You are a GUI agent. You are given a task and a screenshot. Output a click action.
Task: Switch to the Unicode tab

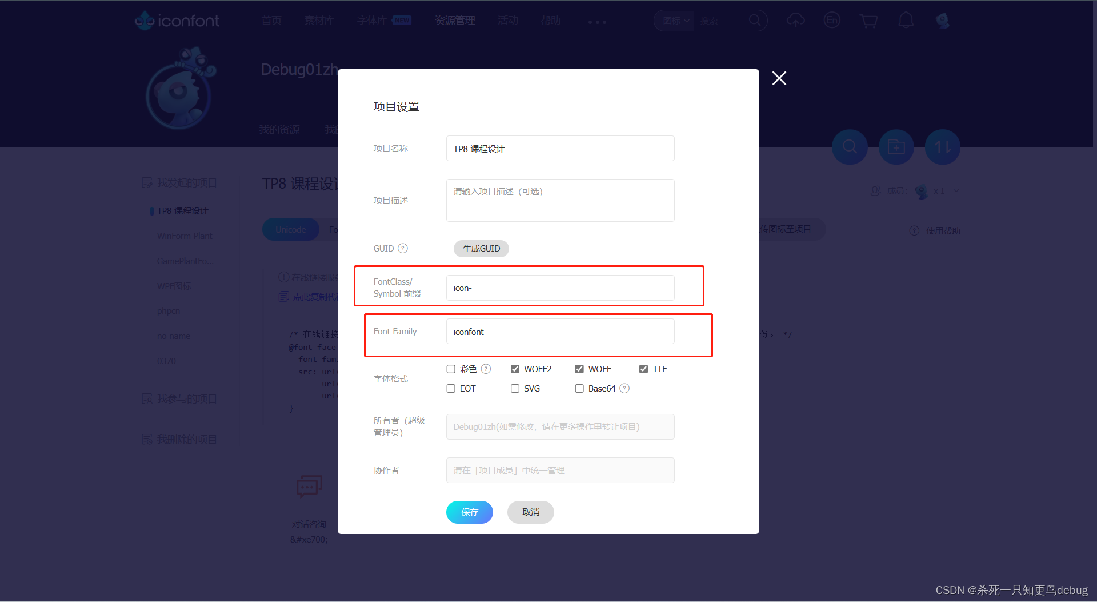290,229
